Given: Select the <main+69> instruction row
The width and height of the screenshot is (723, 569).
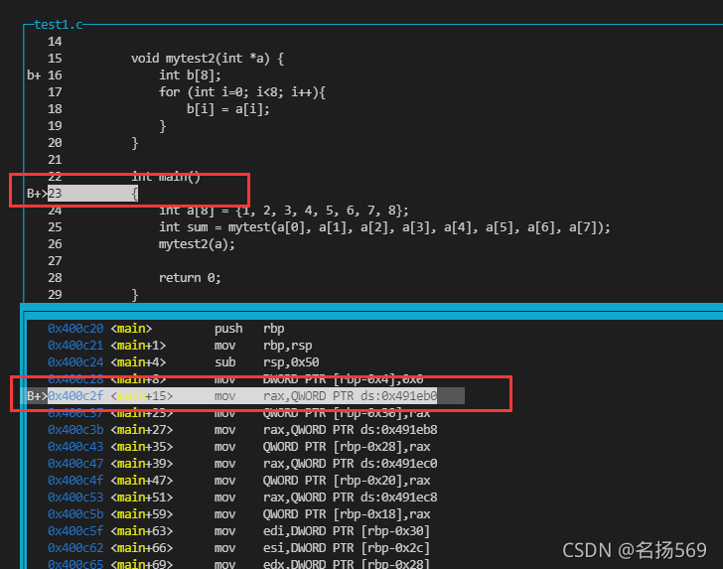Looking at the screenshot, I should pos(238,564).
